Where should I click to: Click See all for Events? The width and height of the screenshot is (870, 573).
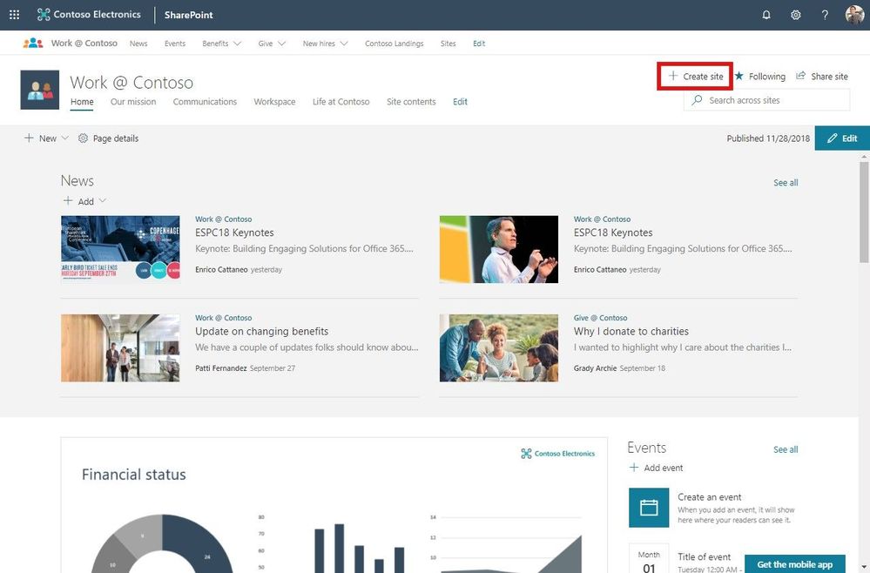(786, 449)
